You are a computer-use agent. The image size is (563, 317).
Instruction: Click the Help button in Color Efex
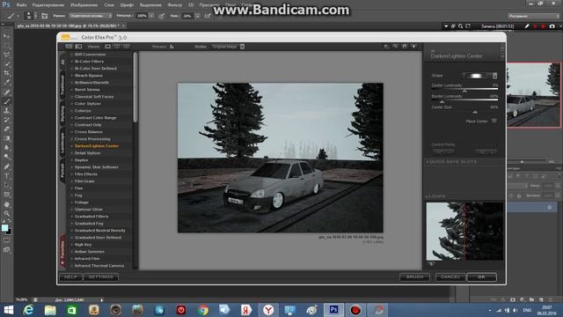pos(70,276)
